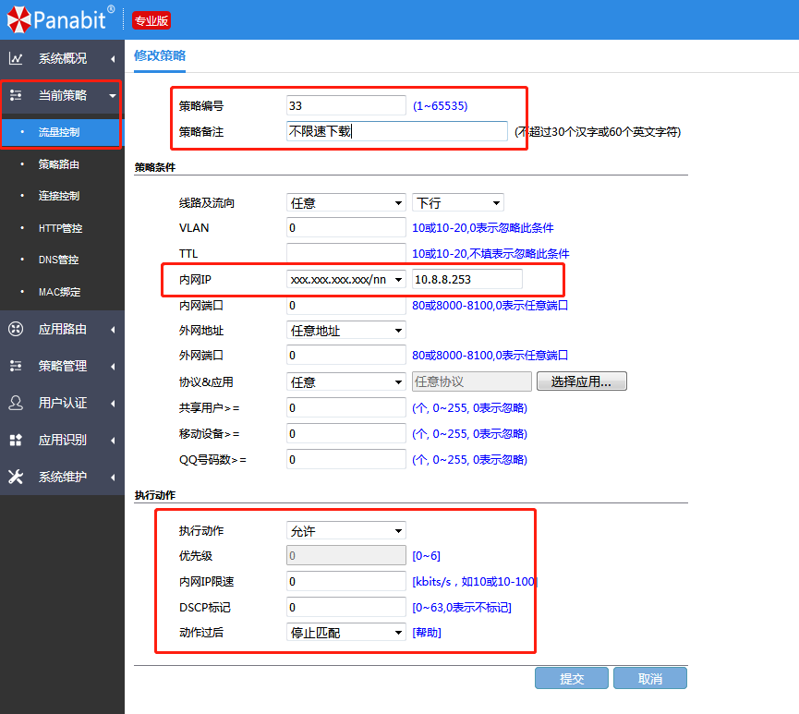Image resolution: width=799 pixels, height=714 pixels.
Task: Click the 应用识别 grid icon
Action: pyautogui.click(x=16, y=440)
